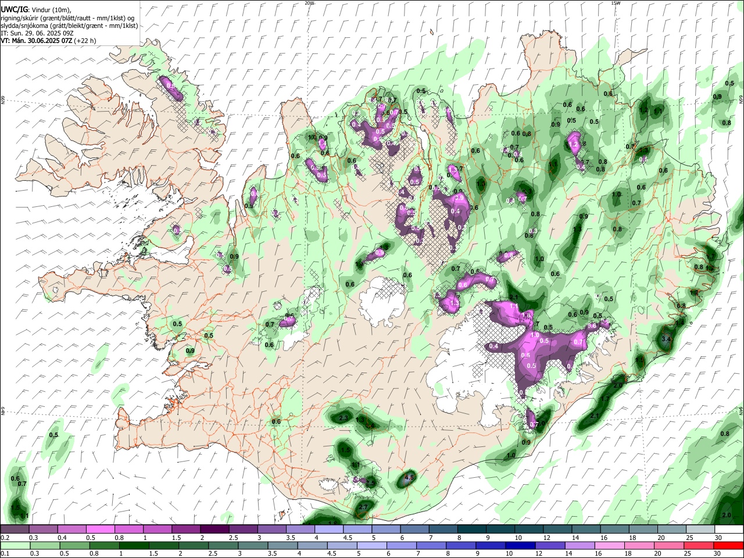Click the 2.7 precipitation value on the map
Screen dimensions: 744x558
363,507
